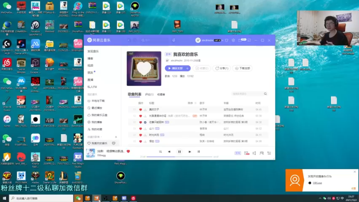Viewport: 359px width, 202px height.
Task: Toggle desktop lyrics 词 button
Action: tap(198, 152)
